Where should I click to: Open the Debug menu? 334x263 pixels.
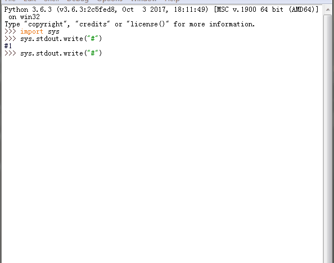click(78, 1)
